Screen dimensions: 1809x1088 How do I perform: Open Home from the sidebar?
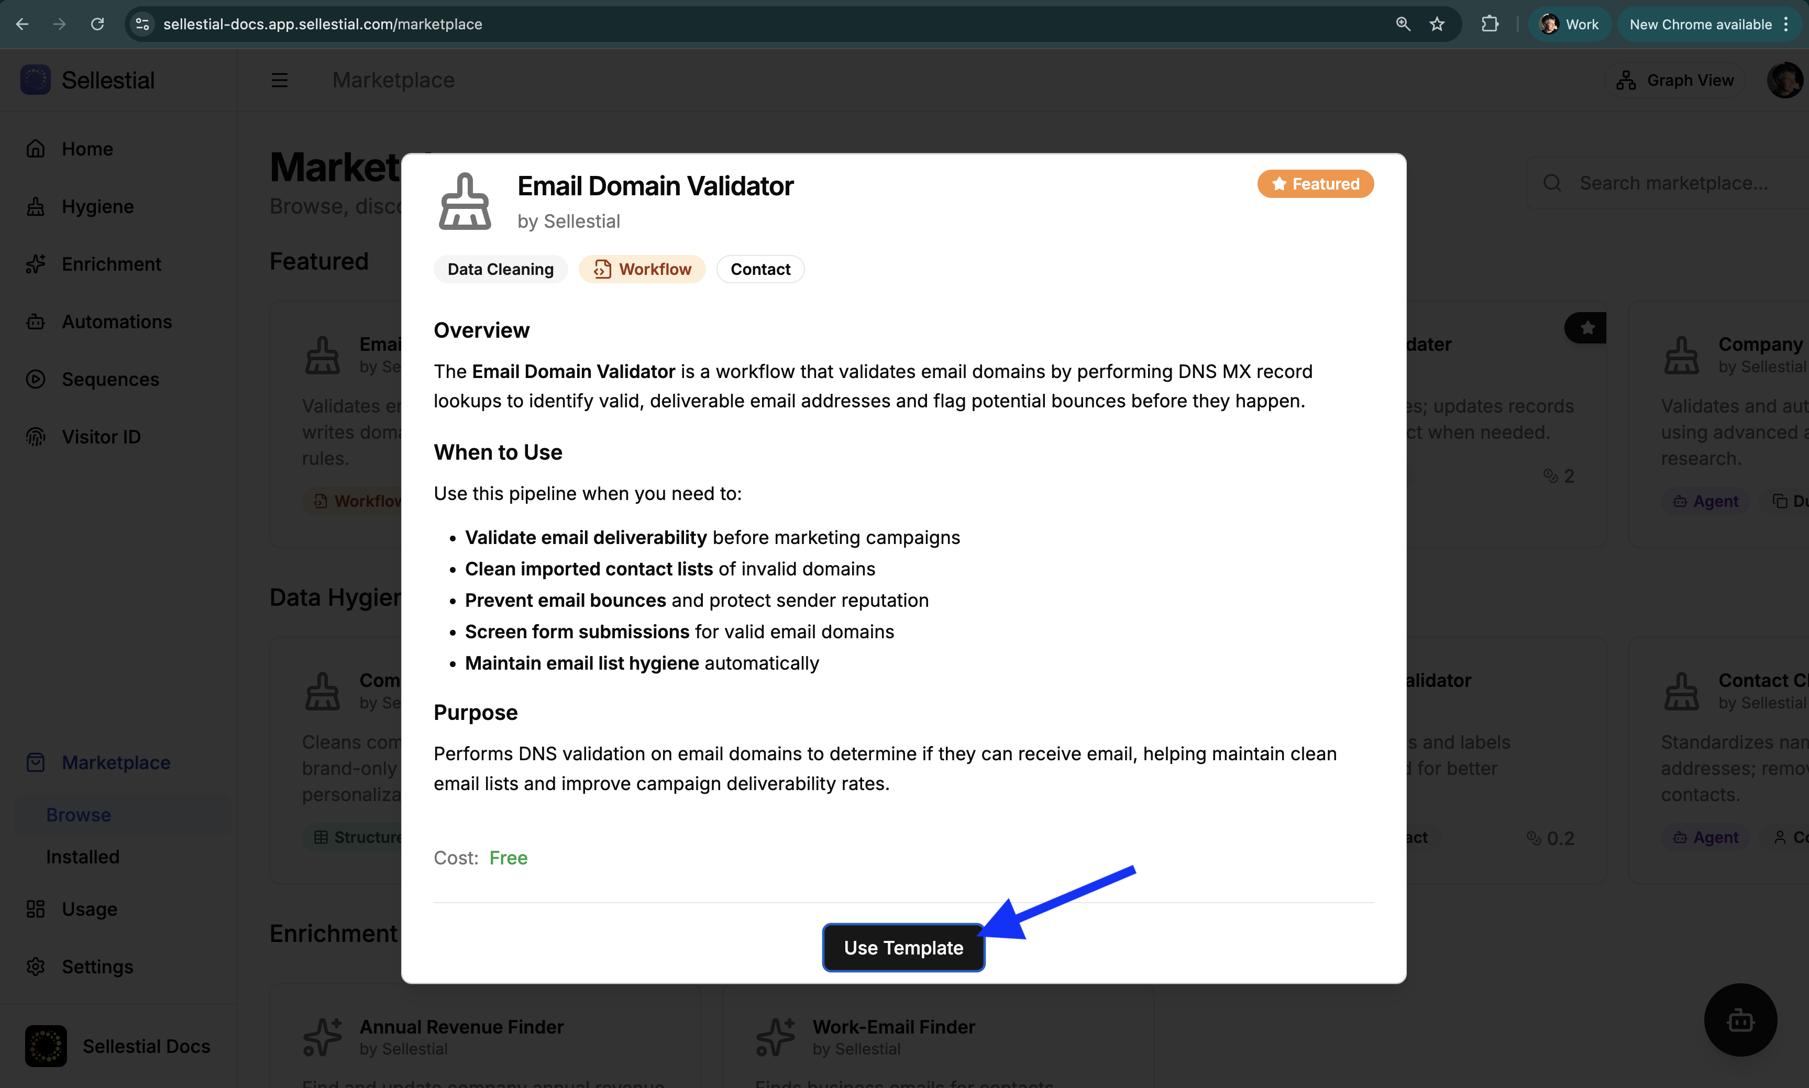tap(86, 149)
